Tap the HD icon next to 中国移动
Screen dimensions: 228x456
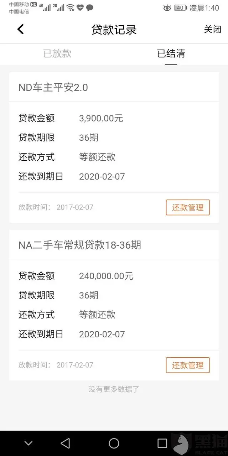tap(33, 5)
